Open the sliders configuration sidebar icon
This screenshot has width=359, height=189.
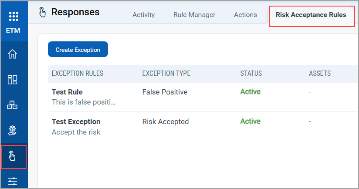13,181
